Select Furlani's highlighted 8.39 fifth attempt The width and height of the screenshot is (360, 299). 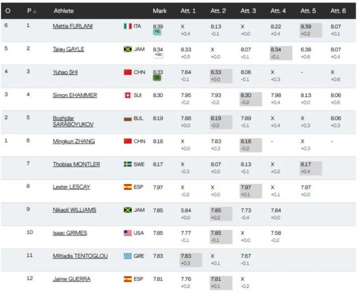311,30
